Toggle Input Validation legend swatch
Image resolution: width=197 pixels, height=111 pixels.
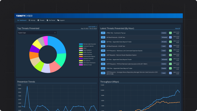[x=81, y=50]
